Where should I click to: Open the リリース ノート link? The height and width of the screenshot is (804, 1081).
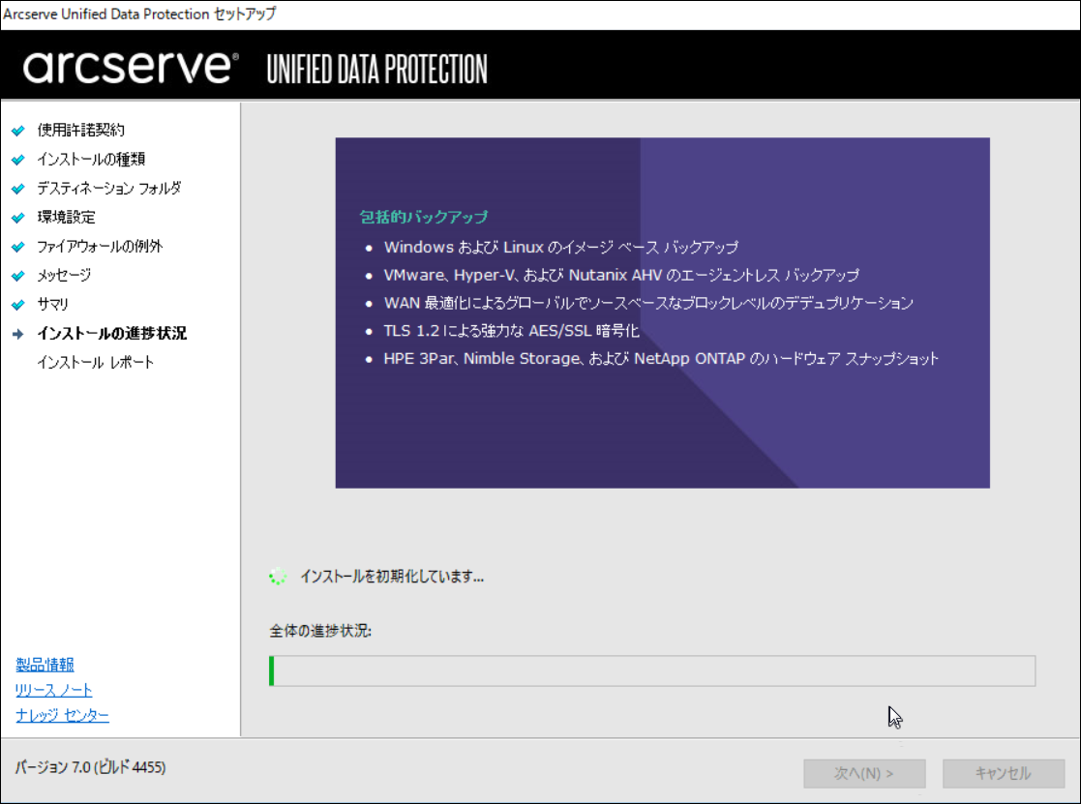(x=54, y=690)
